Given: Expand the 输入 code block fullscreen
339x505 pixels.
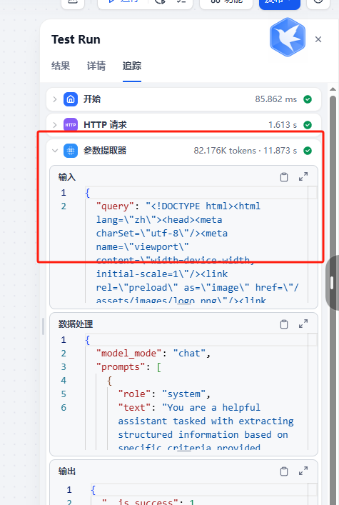Looking at the screenshot, I should click(303, 176).
